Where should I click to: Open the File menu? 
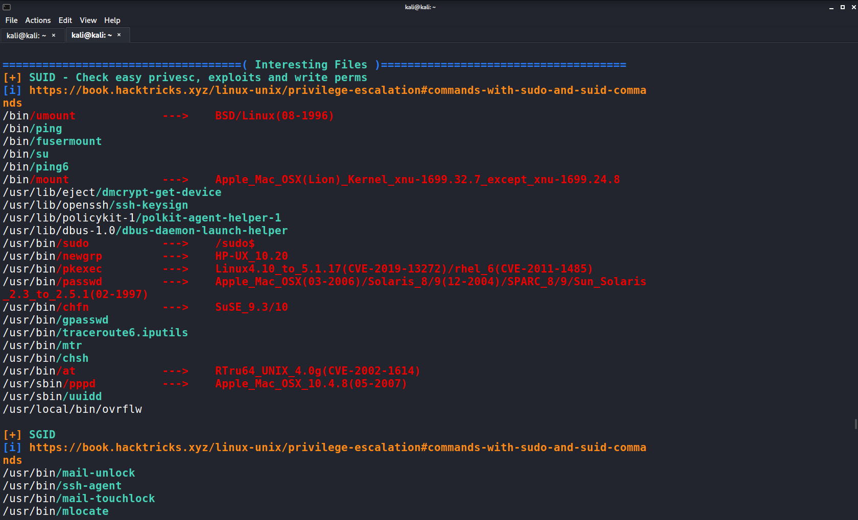point(11,20)
